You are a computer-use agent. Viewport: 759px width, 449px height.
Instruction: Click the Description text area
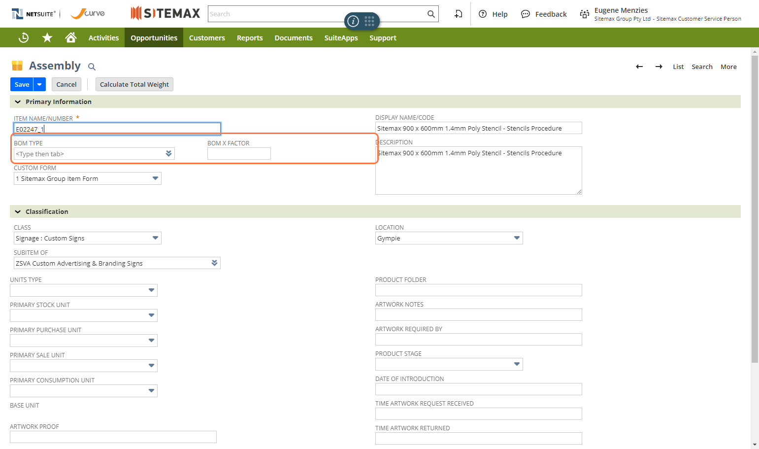tap(479, 171)
